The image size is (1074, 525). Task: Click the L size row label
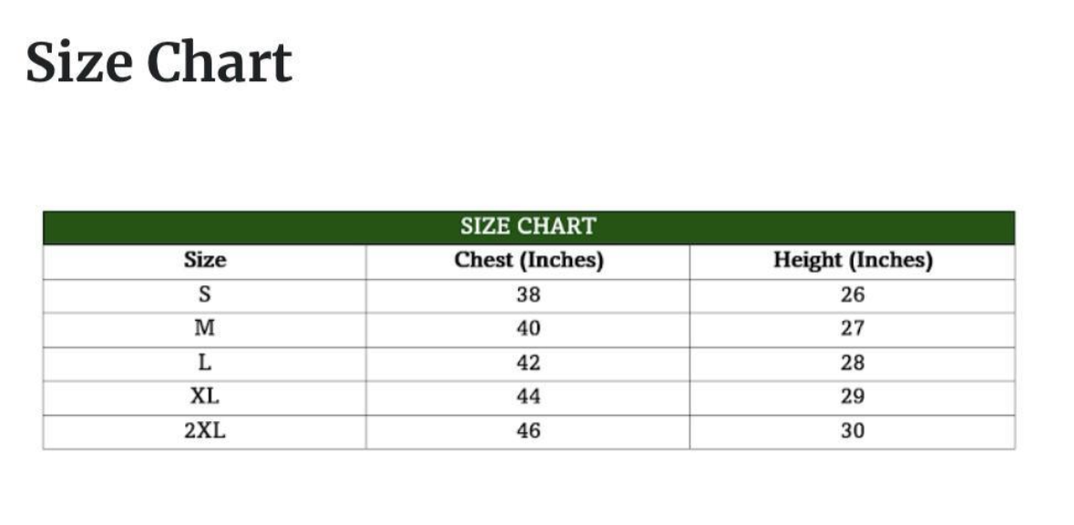[x=205, y=363]
